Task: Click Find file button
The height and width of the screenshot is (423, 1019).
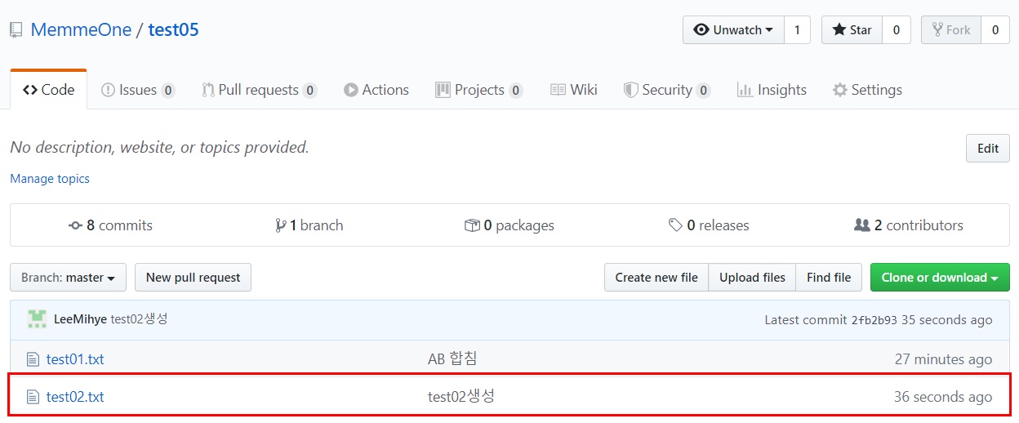Action: (829, 278)
